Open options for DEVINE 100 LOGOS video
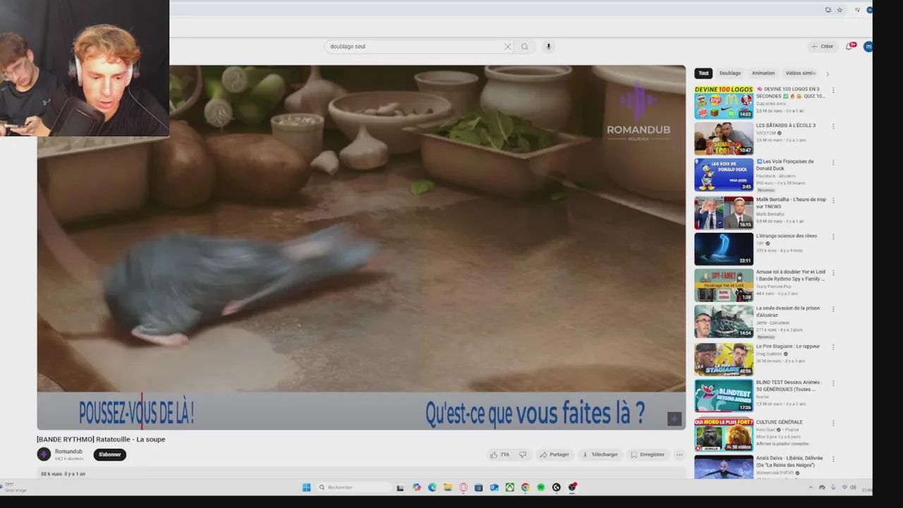903x508 pixels. pyautogui.click(x=833, y=90)
